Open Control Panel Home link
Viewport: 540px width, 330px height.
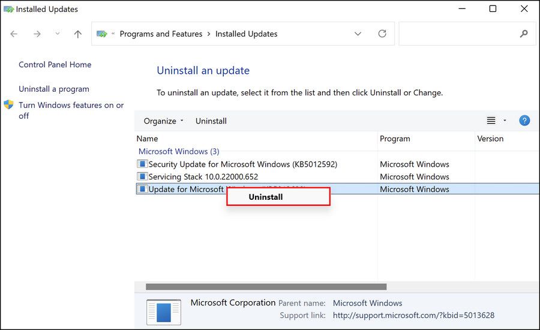(55, 65)
